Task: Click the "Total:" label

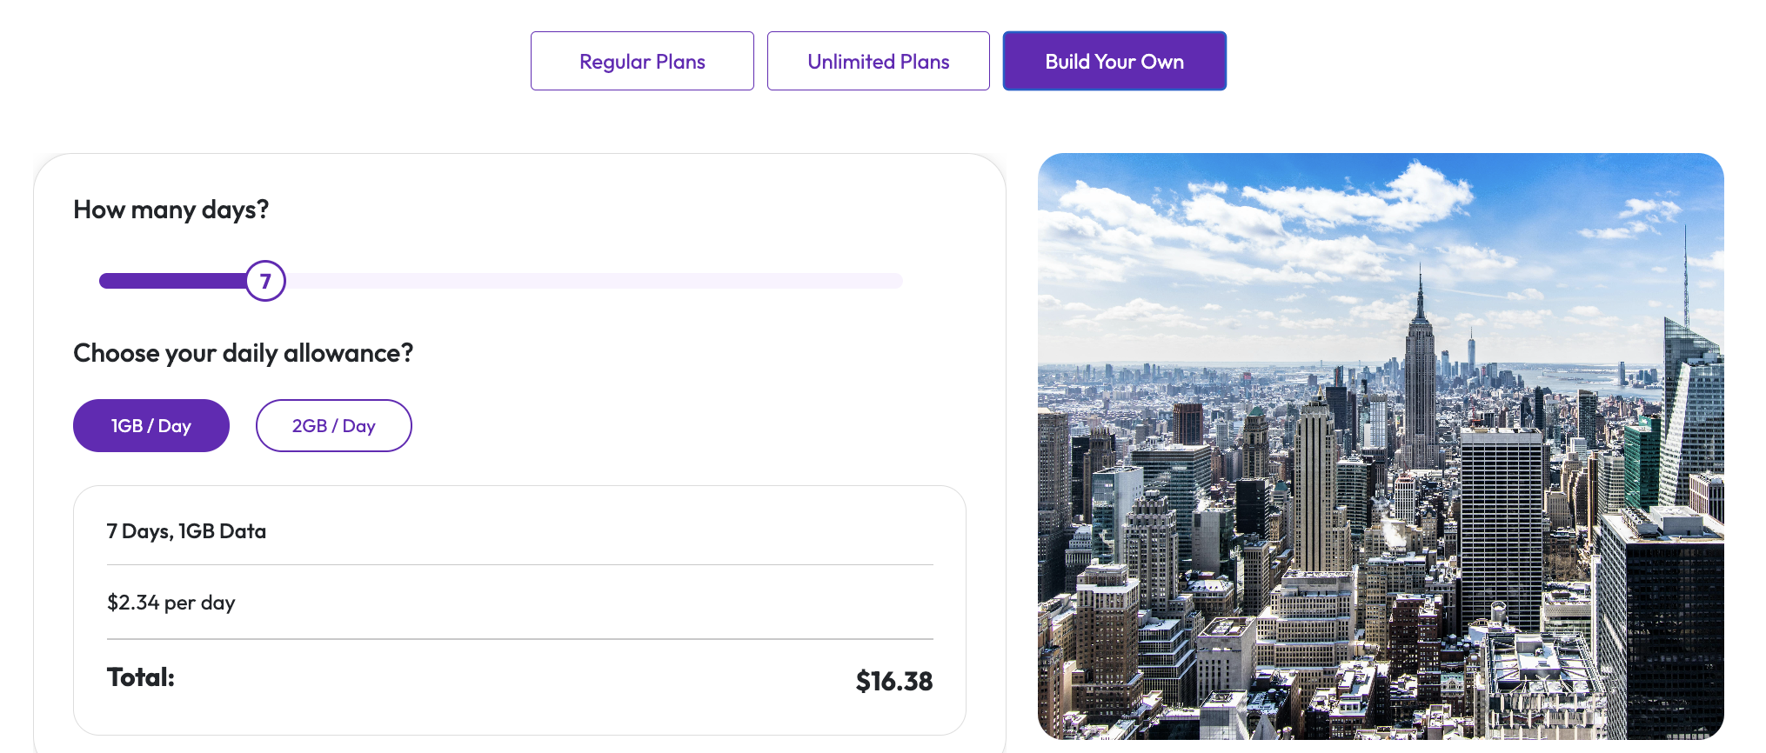Action: coord(141,677)
